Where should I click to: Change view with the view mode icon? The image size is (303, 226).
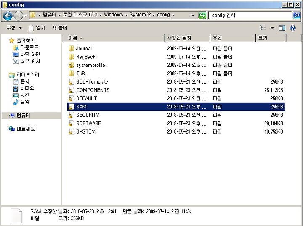263,28
